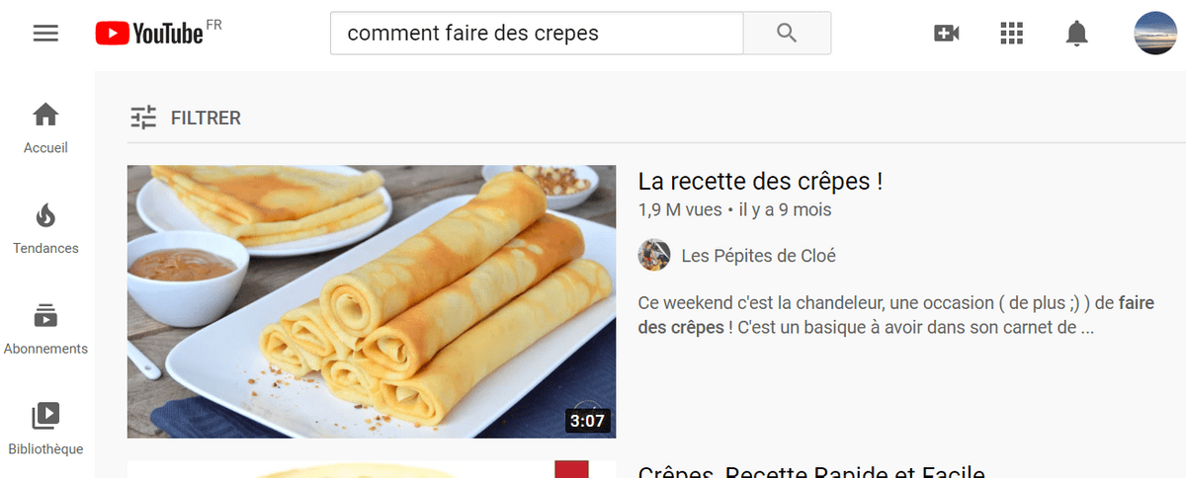Open the account avatar menu

1154,34
